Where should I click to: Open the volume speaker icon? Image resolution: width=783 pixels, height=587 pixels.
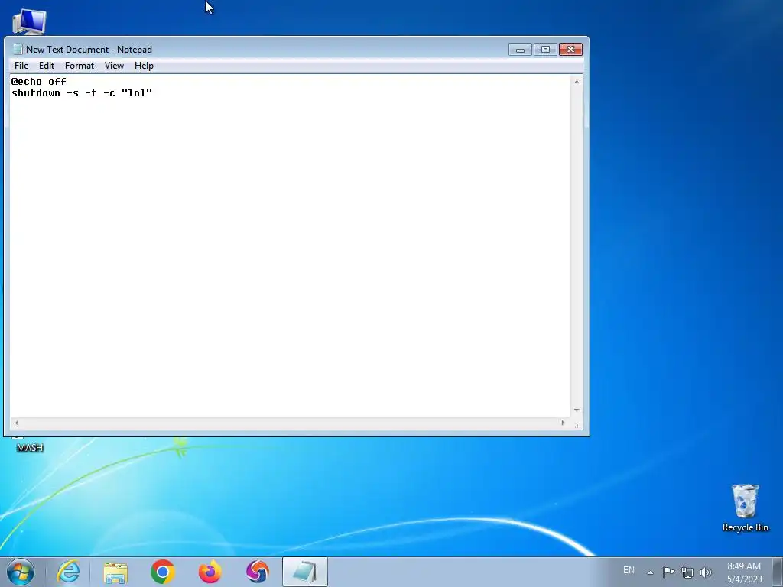[706, 572]
